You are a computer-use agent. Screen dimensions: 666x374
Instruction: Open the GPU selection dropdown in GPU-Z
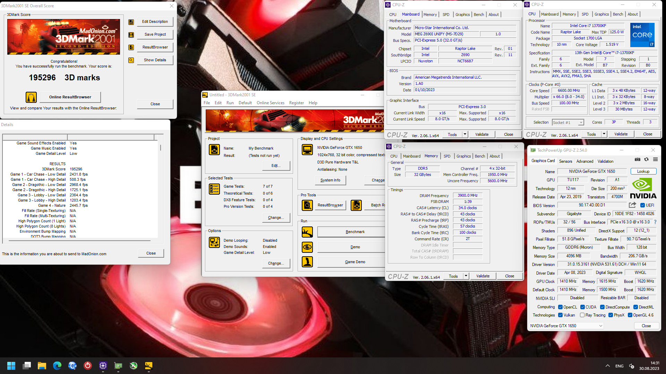tap(566, 326)
